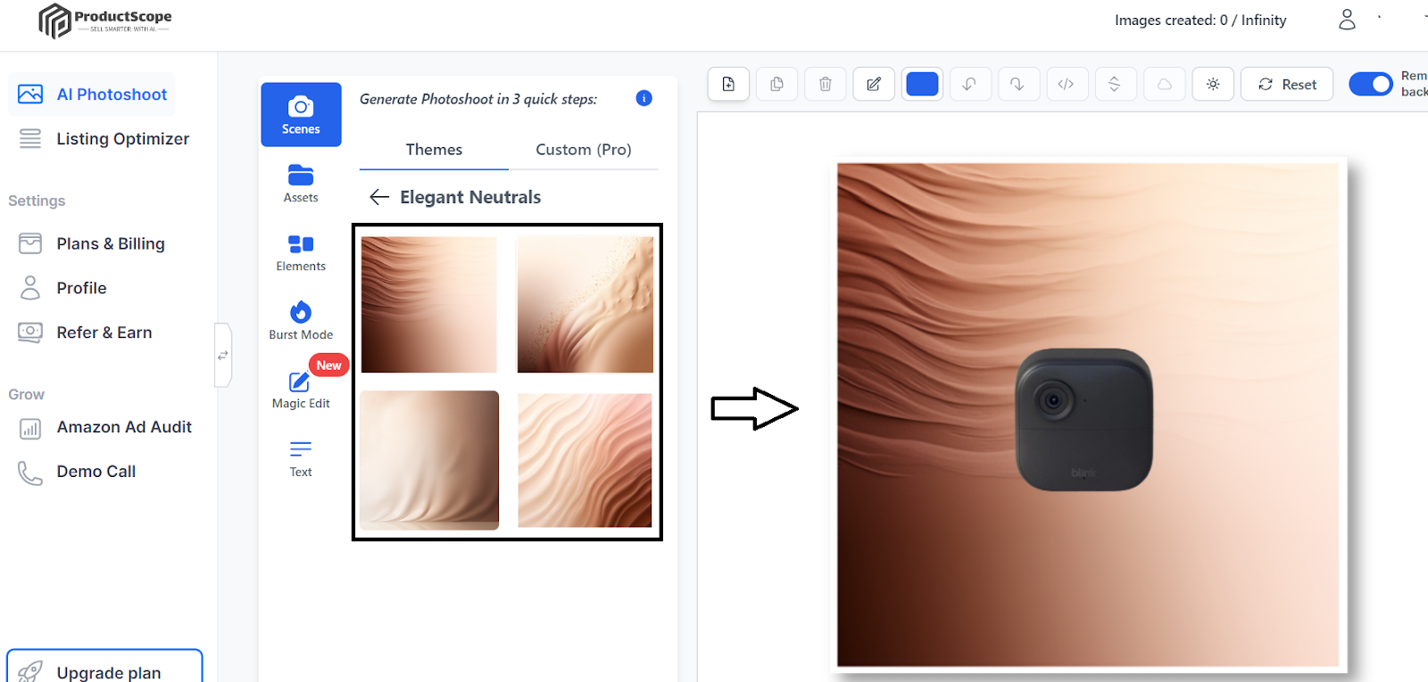This screenshot has height=682, width=1428.
Task: Click the redo arrow toolbar icon
Action: (x=1018, y=84)
